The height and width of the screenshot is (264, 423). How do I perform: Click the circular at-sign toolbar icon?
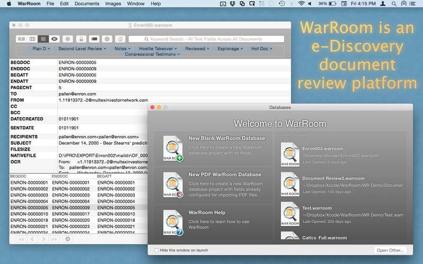(107, 39)
